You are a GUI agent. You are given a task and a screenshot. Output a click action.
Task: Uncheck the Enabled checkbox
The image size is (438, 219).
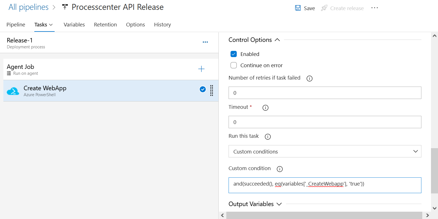234,54
